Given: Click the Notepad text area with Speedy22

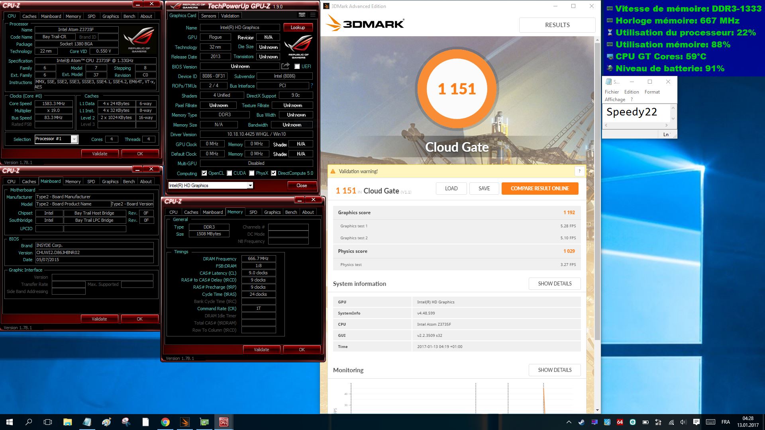Looking at the screenshot, I should (636, 113).
